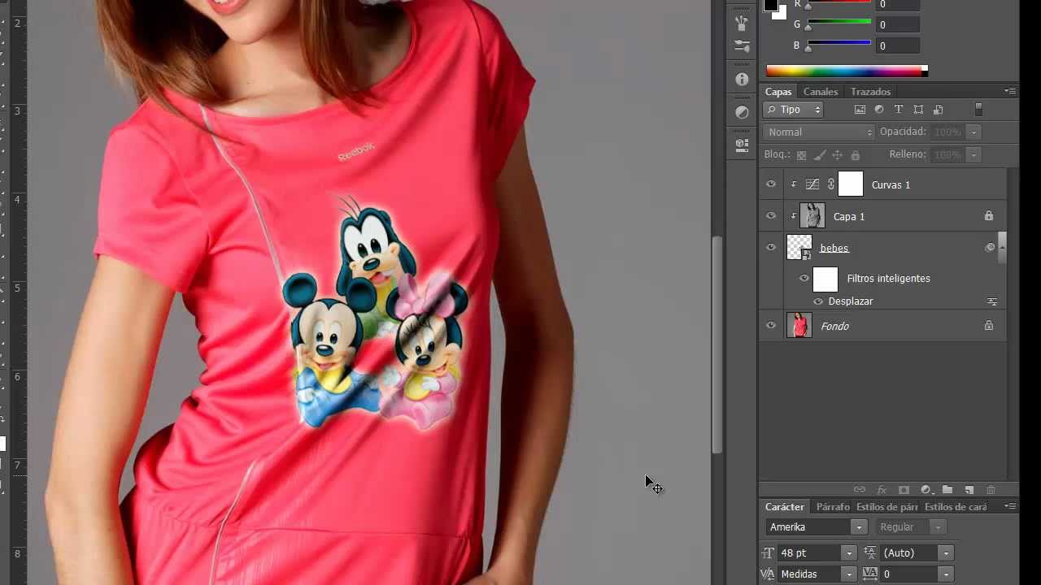Add a layer mask icon
Screen dimensions: 1041x585
(x=904, y=490)
